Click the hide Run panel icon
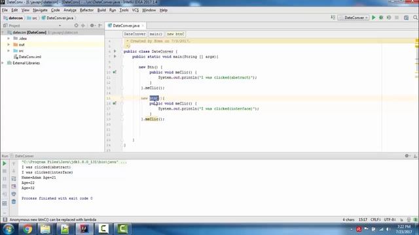This screenshot has width=419, height=235. pyautogui.click(x=415, y=156)
